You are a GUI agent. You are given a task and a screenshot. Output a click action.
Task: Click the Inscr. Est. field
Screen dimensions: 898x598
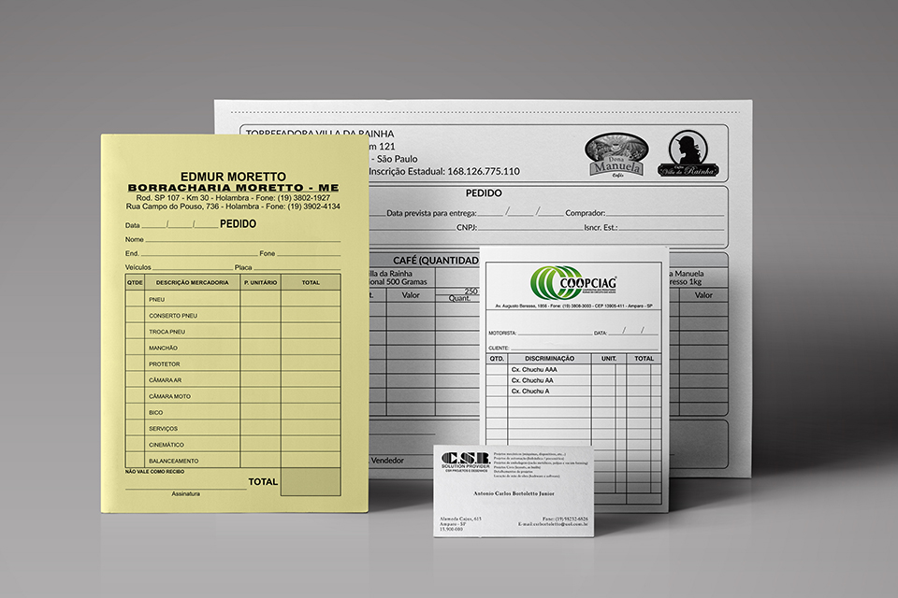point(654,227)
